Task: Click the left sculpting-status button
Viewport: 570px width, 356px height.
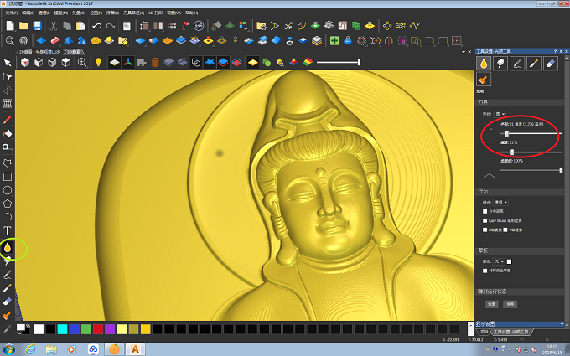Action: pos(491,304)
